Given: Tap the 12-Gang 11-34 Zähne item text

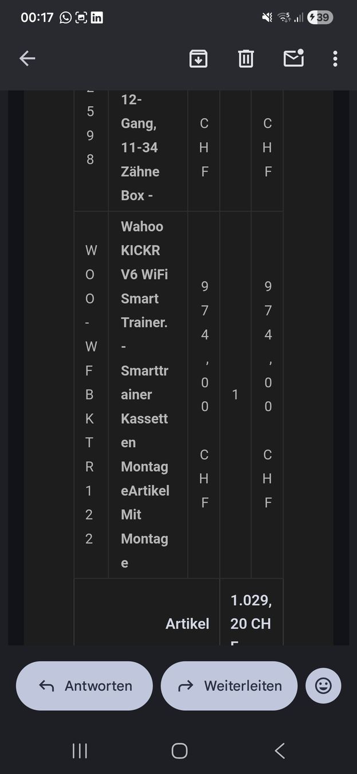Looking at the screenshot, I should click(140, 147).
